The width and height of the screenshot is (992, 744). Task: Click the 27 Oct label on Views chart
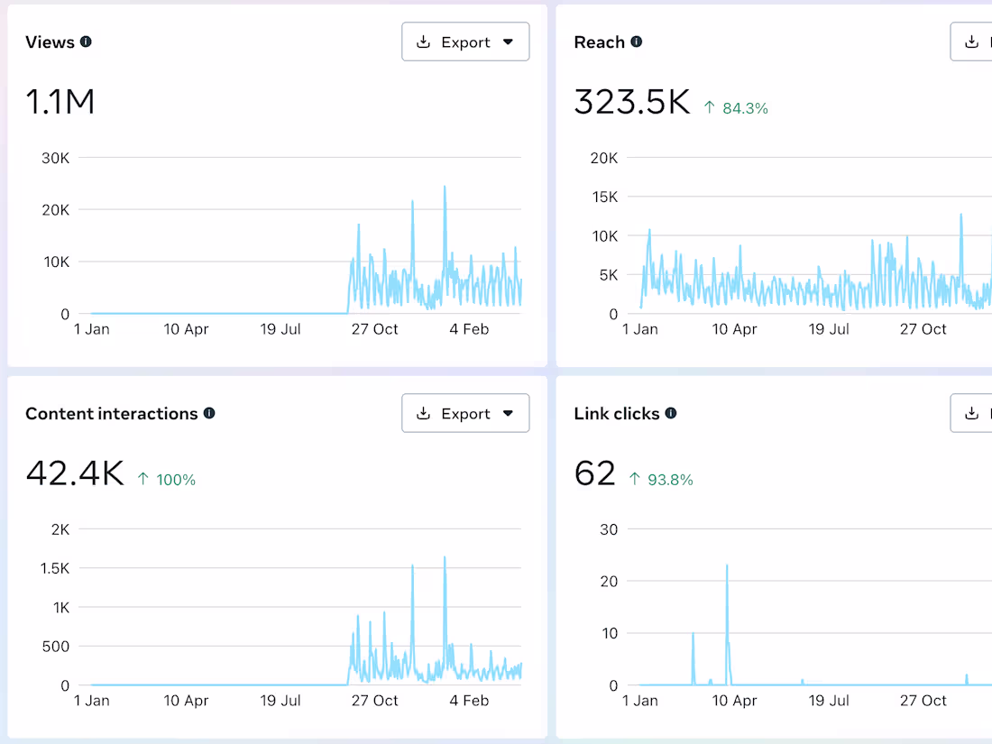(x=374, y=329)
